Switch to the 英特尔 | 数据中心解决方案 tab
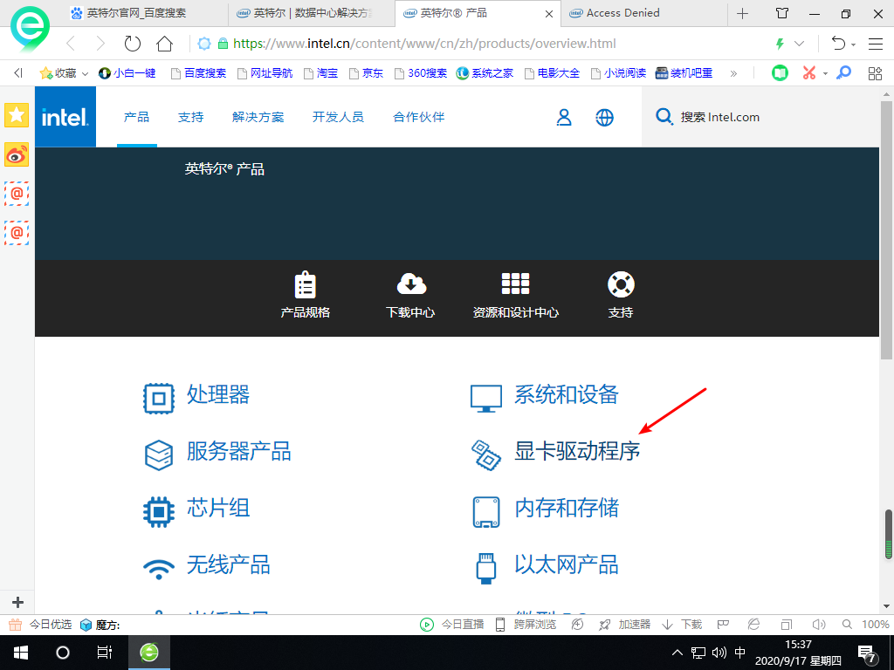 click(x=312, y=13)
